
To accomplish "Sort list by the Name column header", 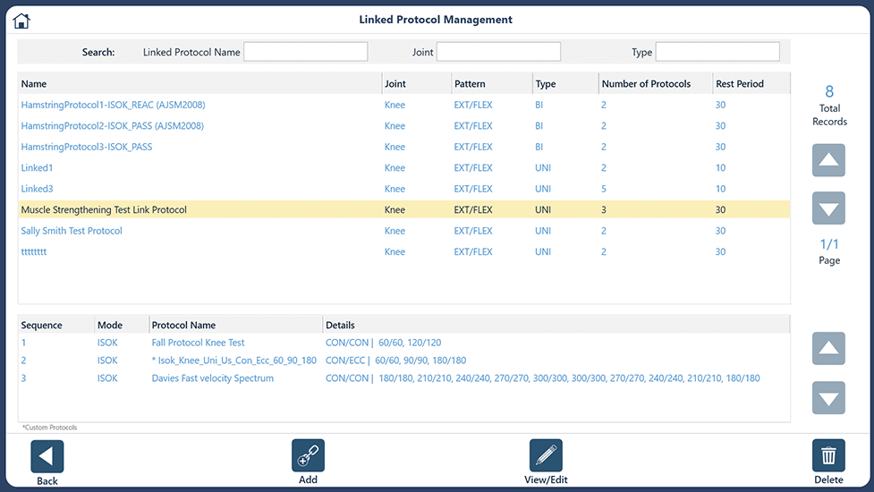I will click(34, 84).
